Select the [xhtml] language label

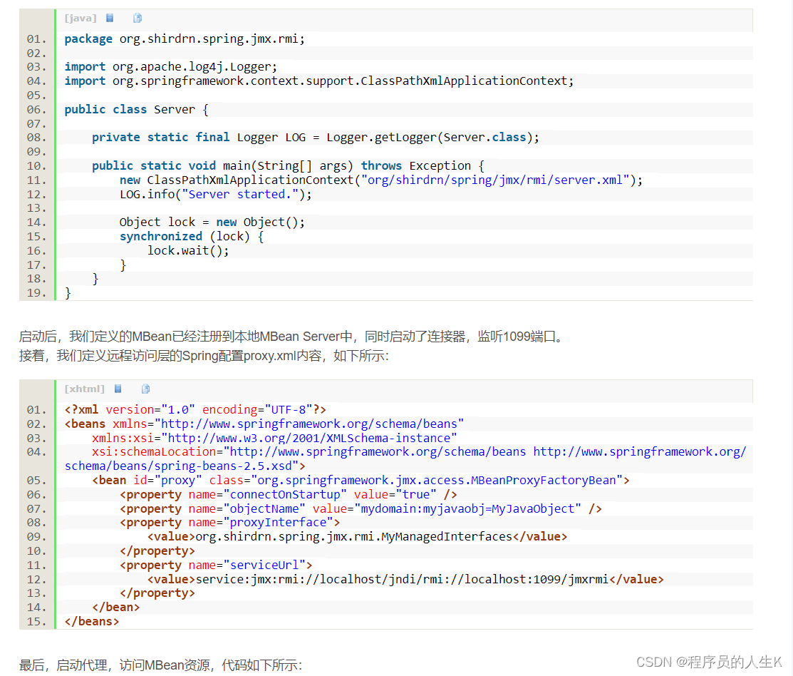(x=84, y=389)
